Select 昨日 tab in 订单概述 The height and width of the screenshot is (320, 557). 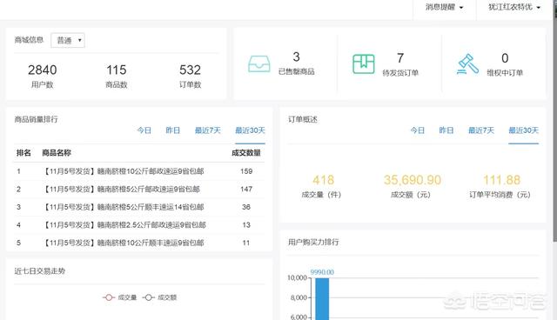pyautogui.click(x=446, y=130)
